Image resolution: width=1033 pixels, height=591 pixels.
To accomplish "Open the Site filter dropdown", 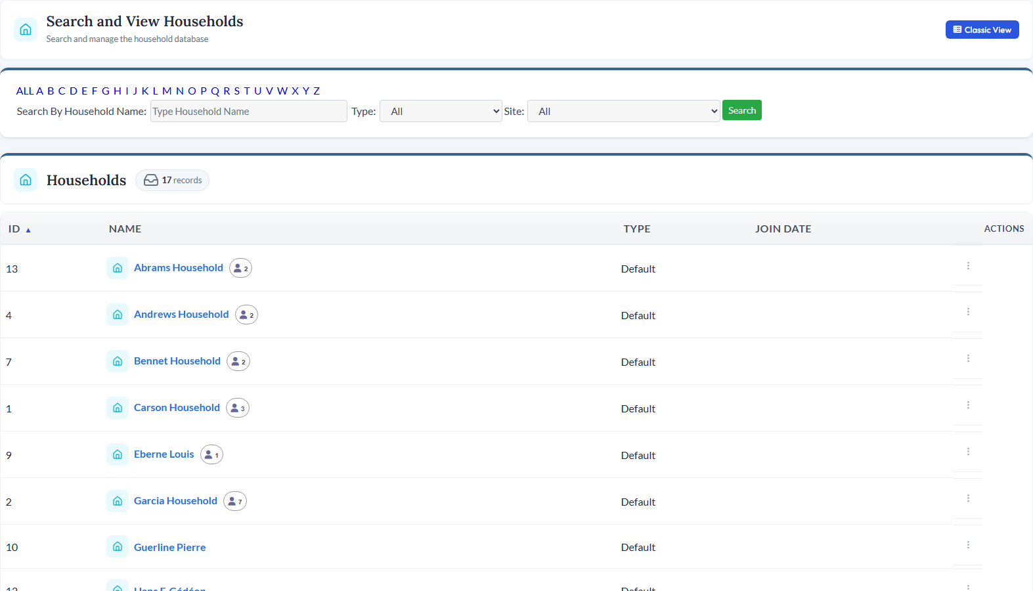I will click(x=624, y=111).
